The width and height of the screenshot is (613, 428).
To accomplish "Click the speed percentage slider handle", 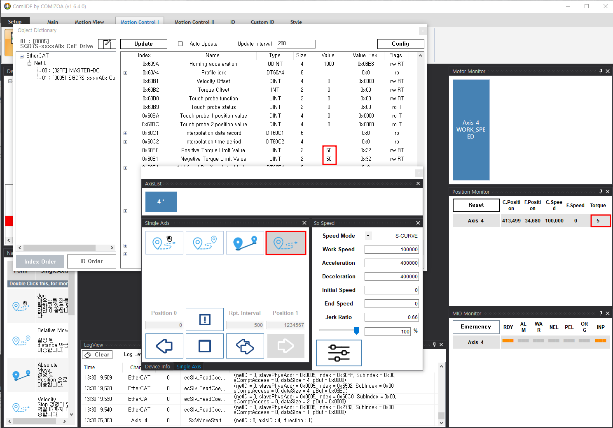I will pyautogui.click(x=356, y=331).
